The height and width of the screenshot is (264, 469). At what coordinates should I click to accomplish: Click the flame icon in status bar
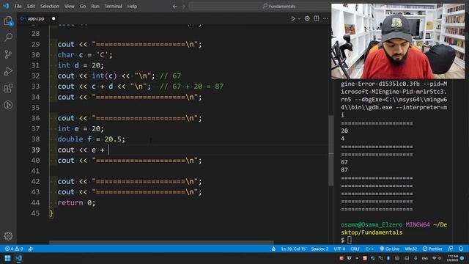click(x=273, y=249)
